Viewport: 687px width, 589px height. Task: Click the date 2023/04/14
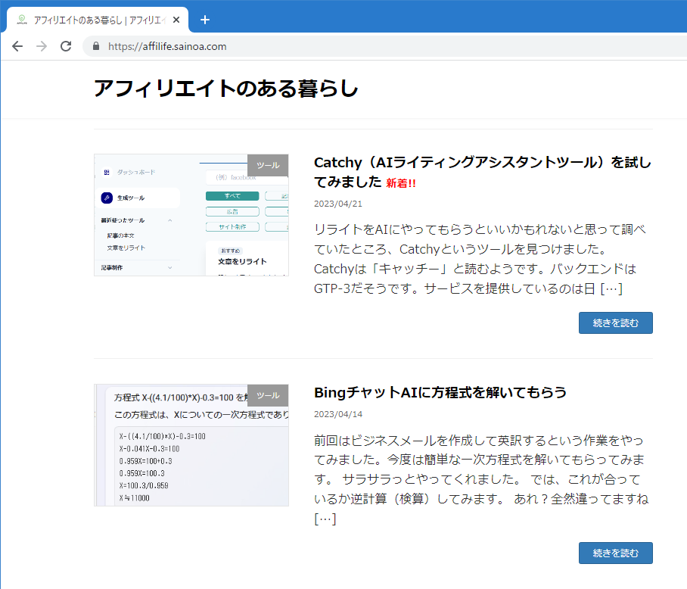tap(337, 414)
